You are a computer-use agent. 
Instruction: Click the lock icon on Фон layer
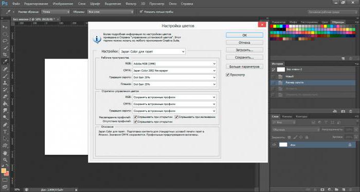click(x=350, y=145)
